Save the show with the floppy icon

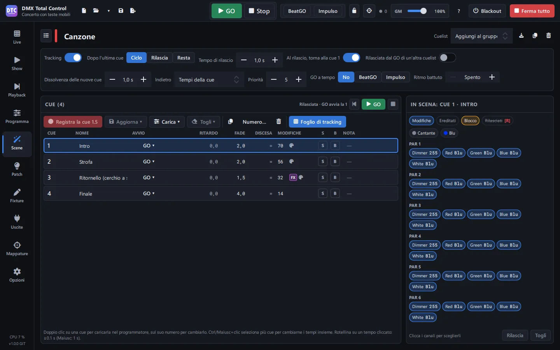pyautogui.click(x=121, y=11)
